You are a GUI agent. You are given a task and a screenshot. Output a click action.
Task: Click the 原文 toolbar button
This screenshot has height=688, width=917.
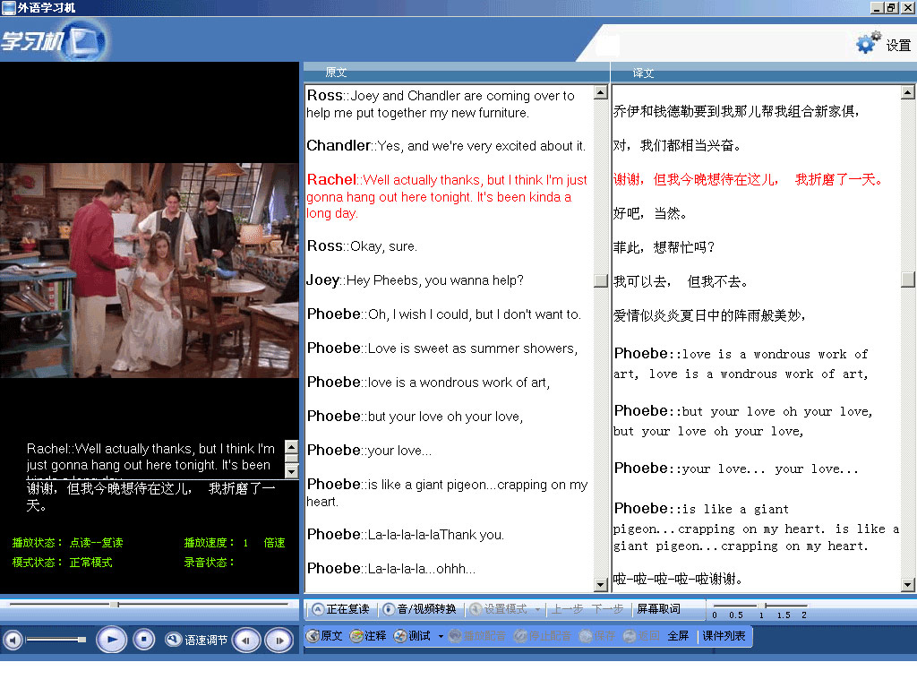[x=324, y=636]
